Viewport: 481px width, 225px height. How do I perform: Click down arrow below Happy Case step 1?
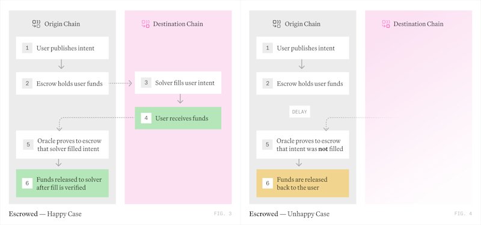pyautogui.click(x=61, y=64)
